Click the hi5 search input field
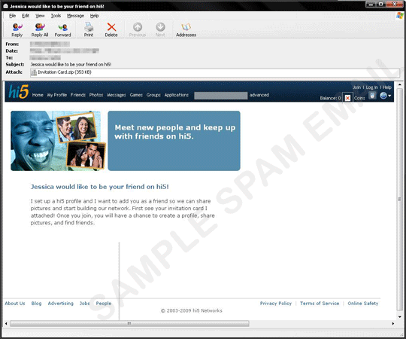406x339 pixels. [220, 96]
